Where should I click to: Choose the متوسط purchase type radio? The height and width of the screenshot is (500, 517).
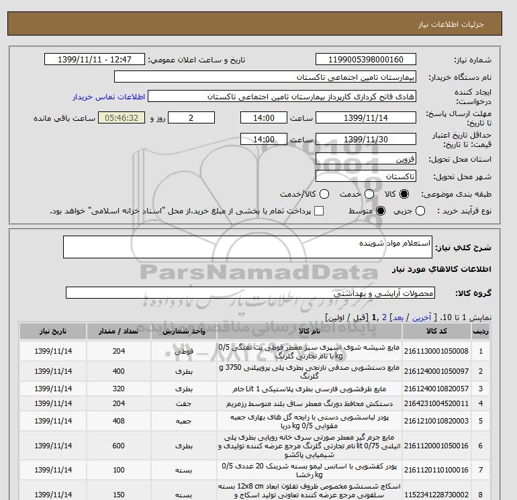tap(381, 211)
